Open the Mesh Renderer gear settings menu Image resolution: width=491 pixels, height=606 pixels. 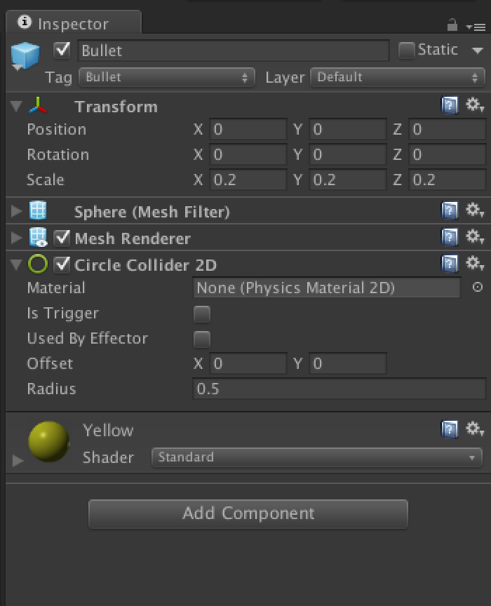point(475,236)
